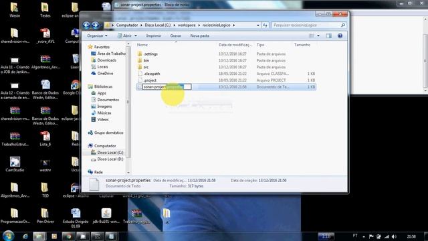The width and height of the screenshot is (428, 241).
Task: Open Imagens library in the navigation pane
Action: pos(104,106)
